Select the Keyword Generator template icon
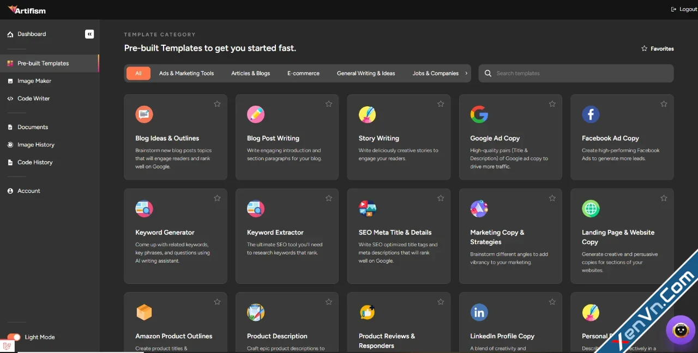The width and height of the screenshot is (698, 353). [144, 208]
